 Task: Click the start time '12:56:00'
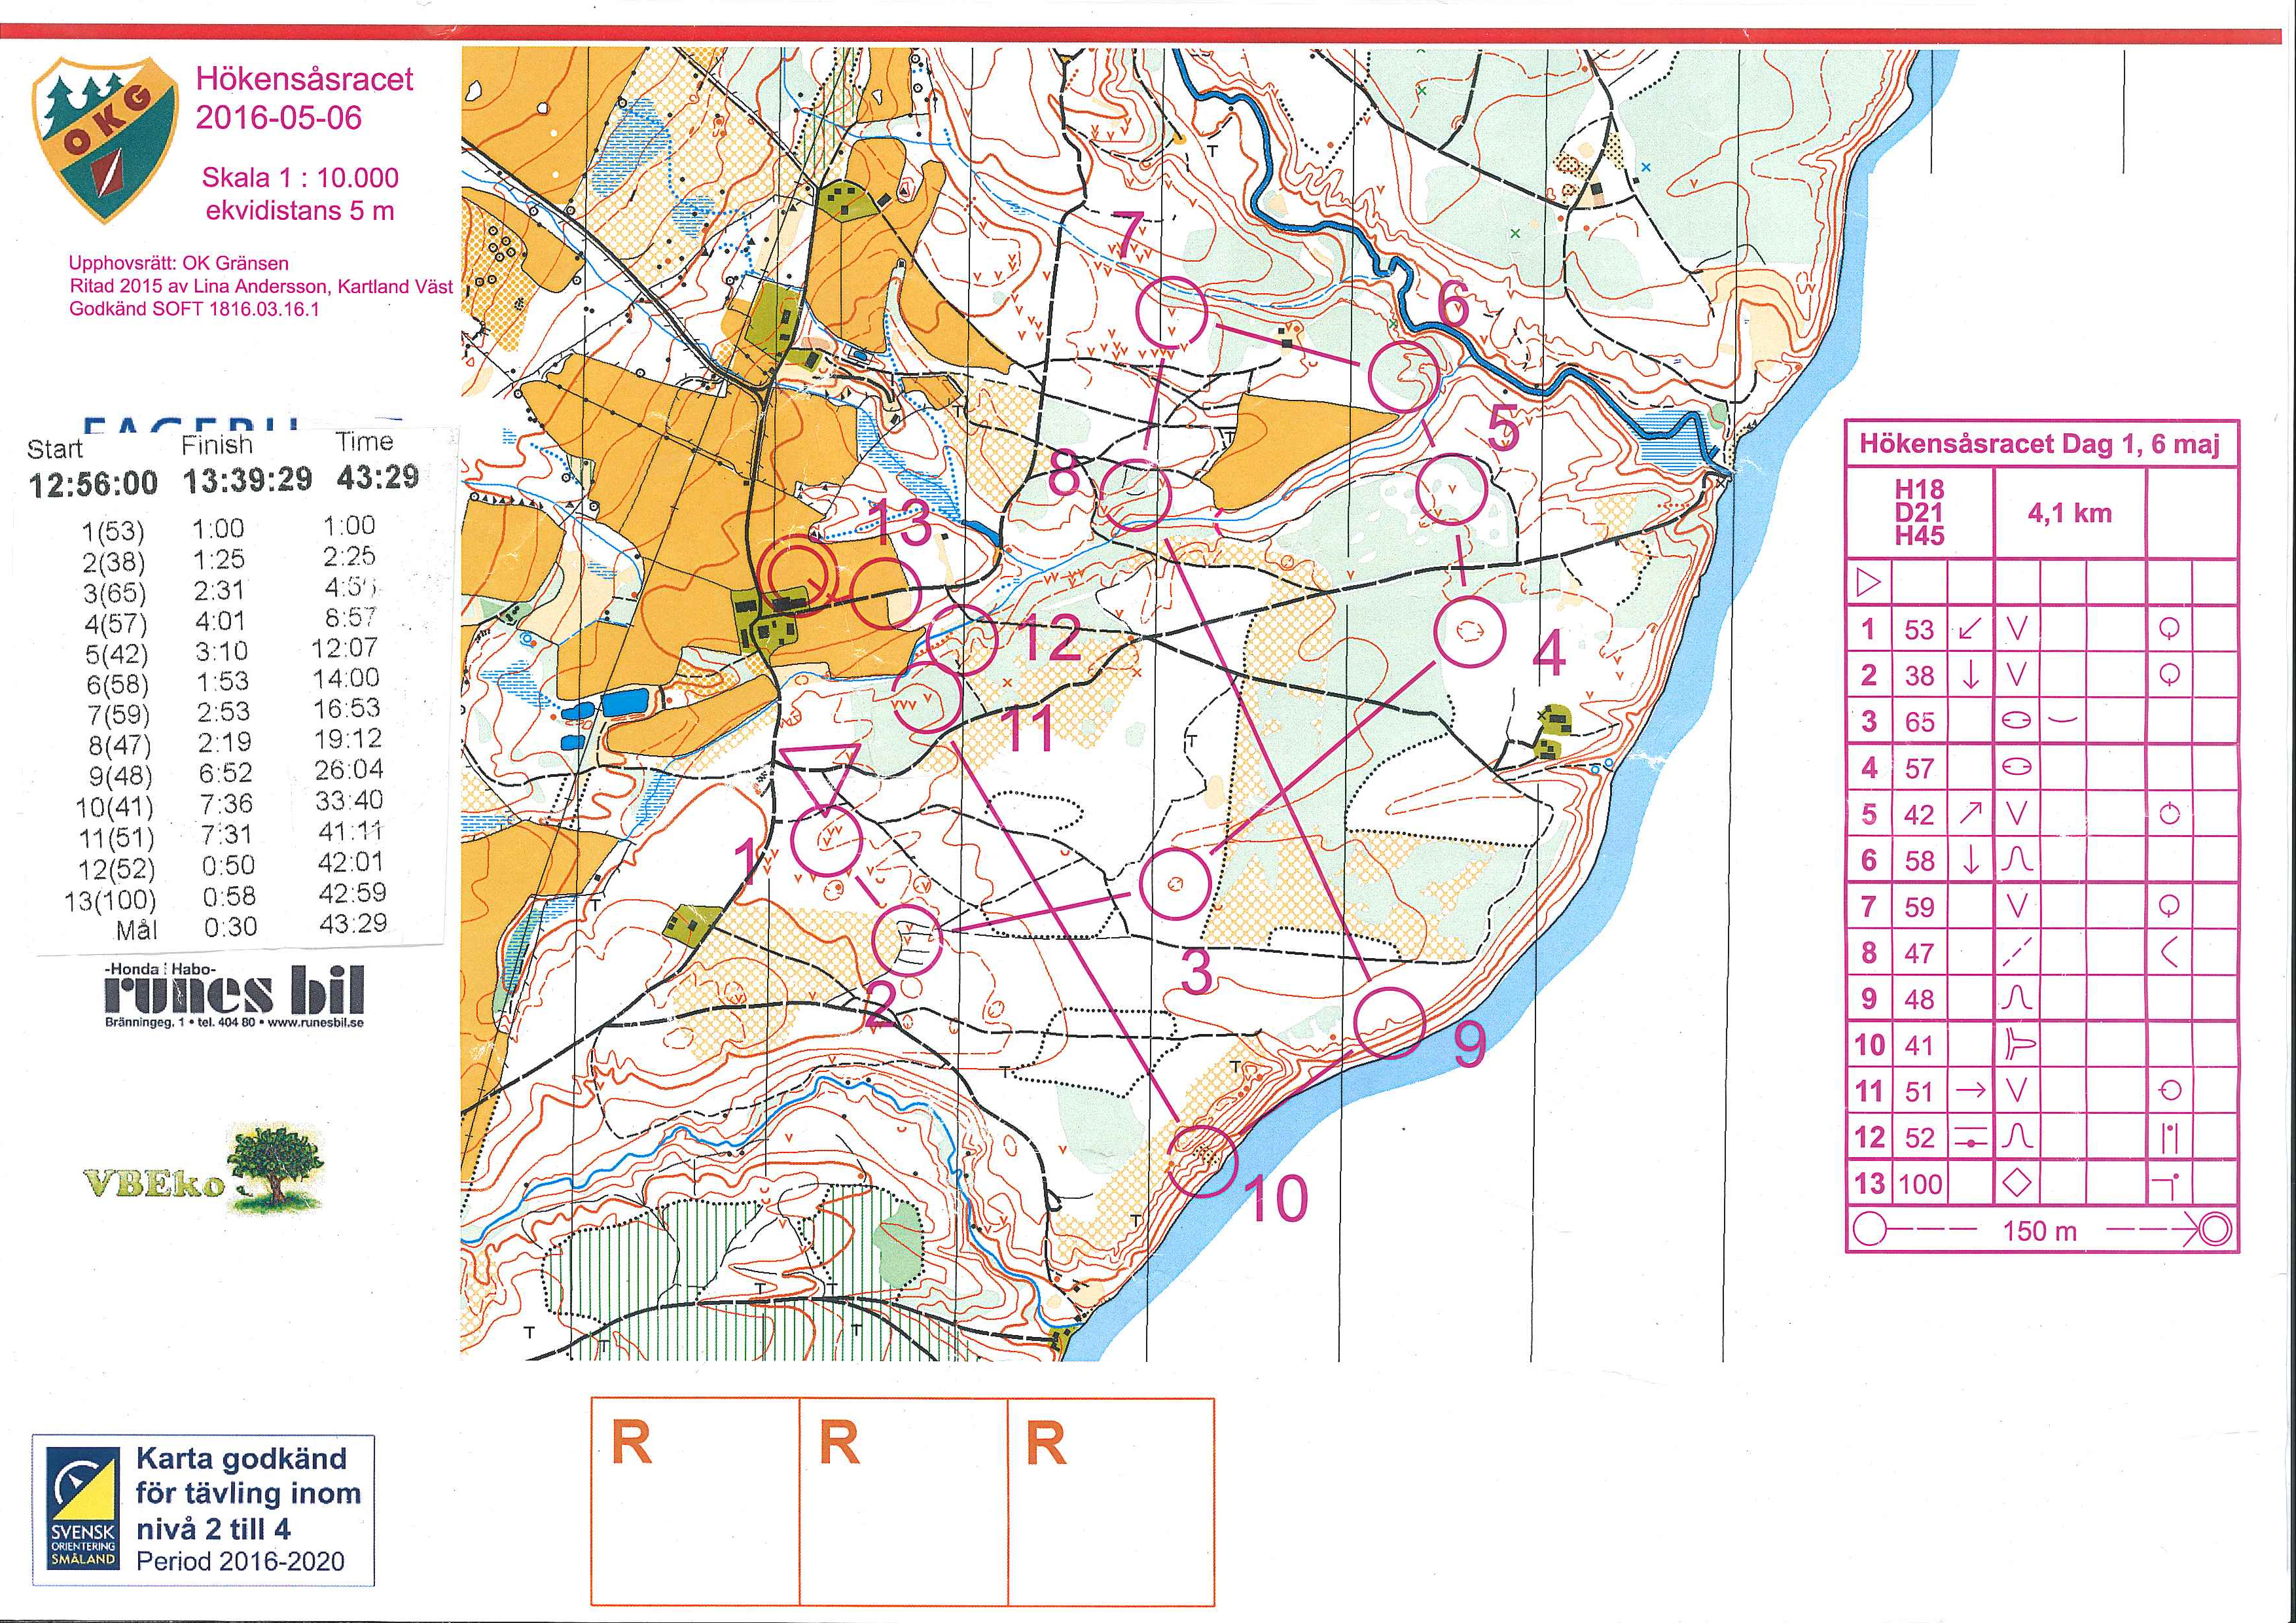click(x=93, y=484)
